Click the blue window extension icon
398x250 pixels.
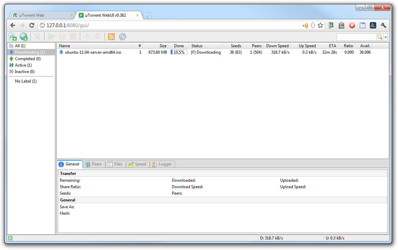click(x=362, y=25)
